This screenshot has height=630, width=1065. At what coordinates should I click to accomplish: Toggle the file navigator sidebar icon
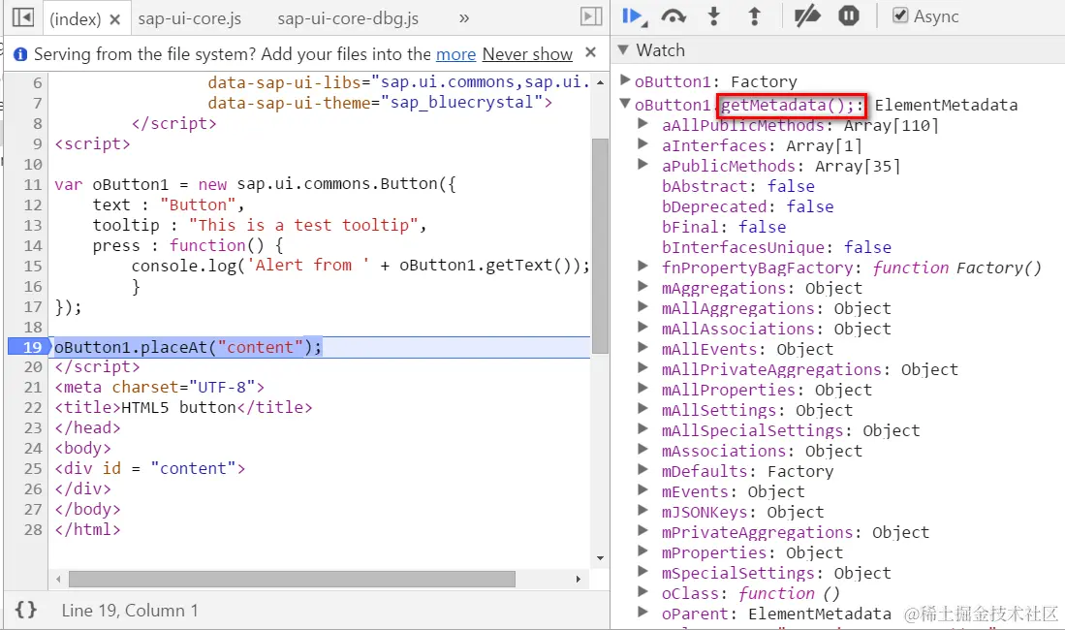click(23, 17)
